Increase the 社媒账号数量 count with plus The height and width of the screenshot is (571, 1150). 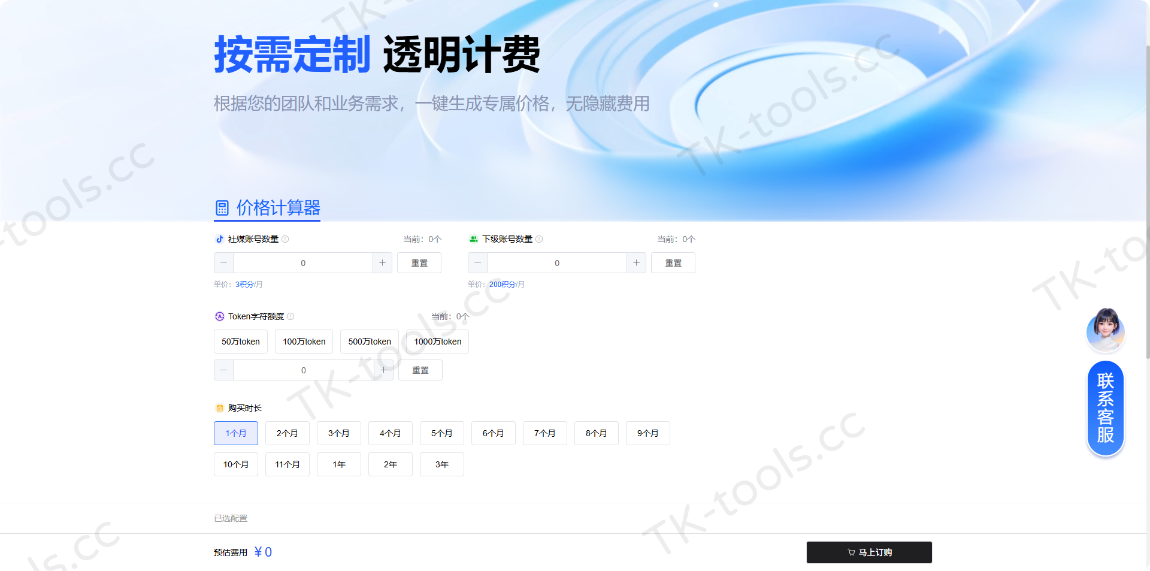[x=382, y=263]
